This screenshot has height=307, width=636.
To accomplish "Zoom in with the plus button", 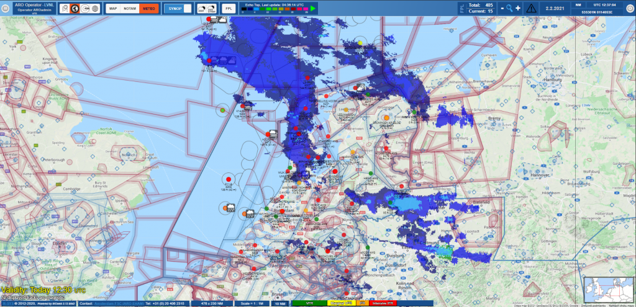I will coord(518,9).
